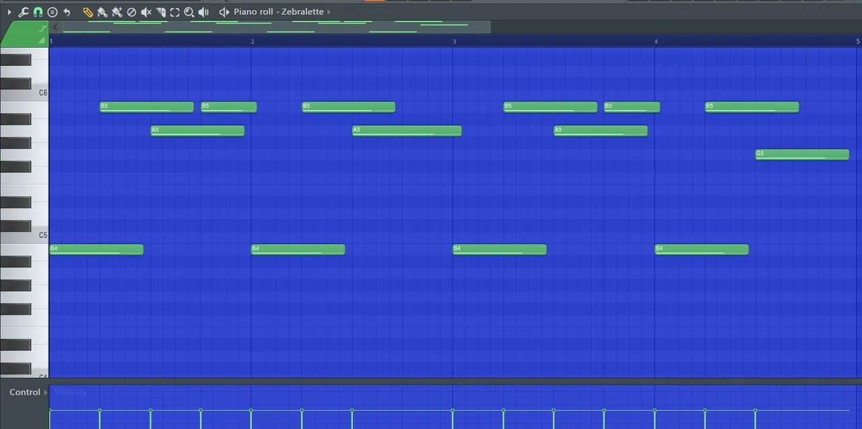Click the first velocity handle at bar 1
Viewport: 862px width, 429px height.
50,410
